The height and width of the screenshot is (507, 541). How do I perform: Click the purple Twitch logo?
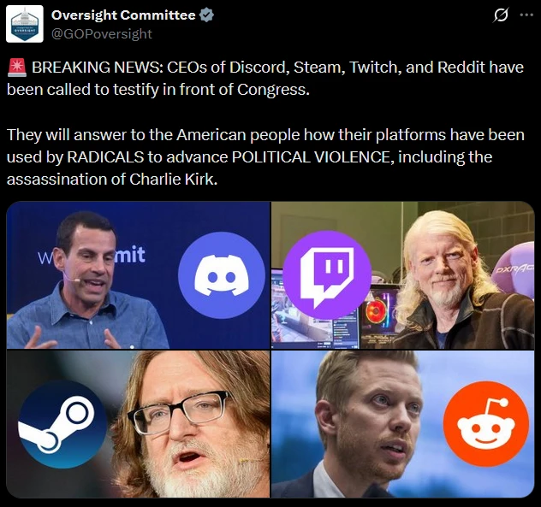coord(327,274)
